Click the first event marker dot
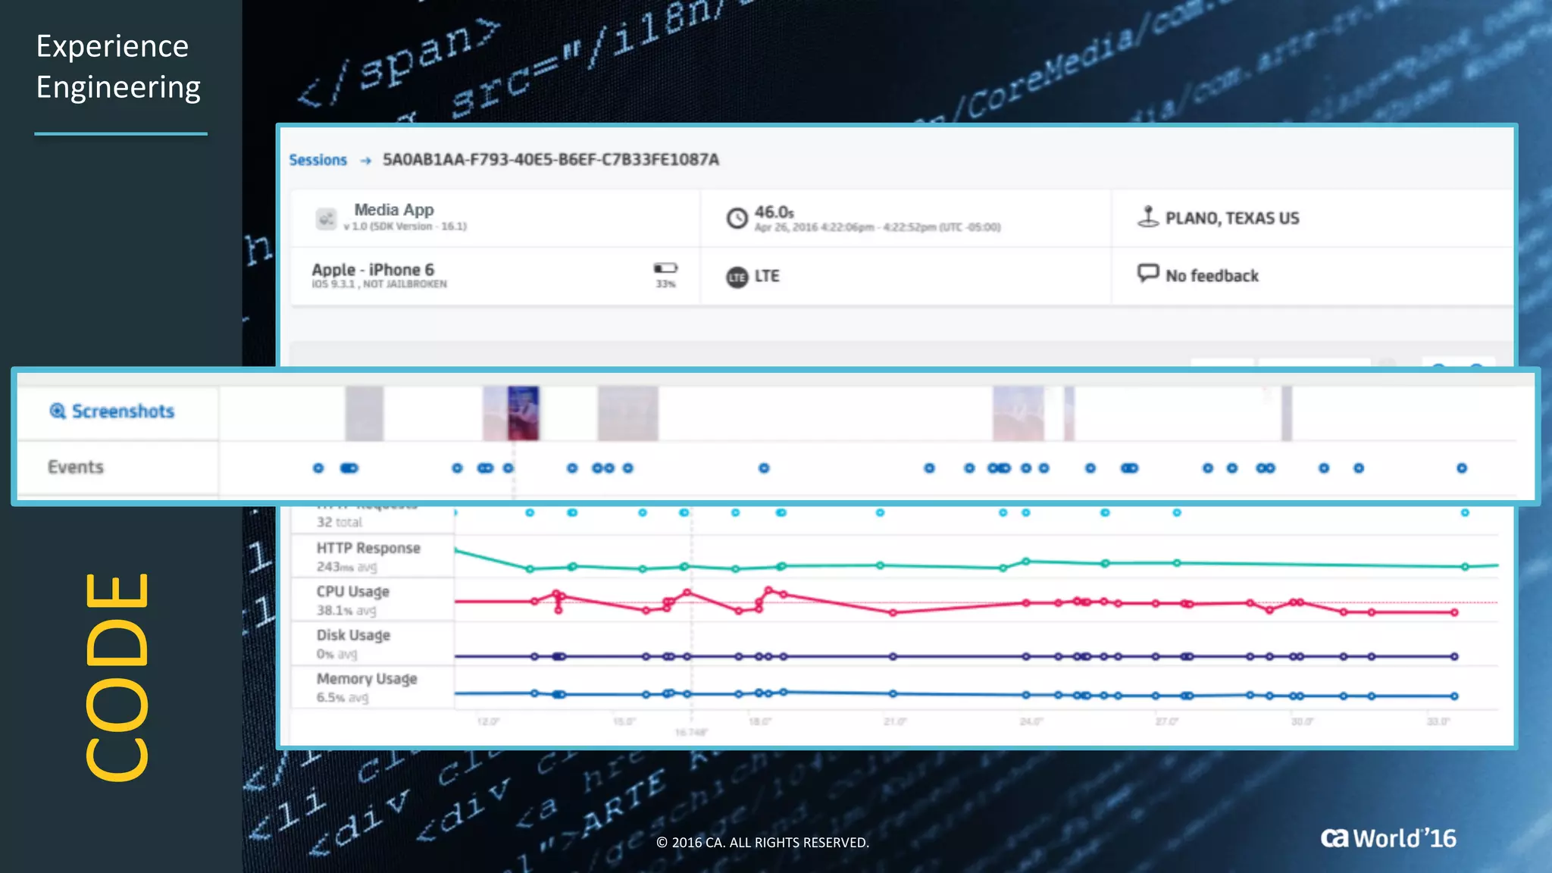 [x=318, y=468]
